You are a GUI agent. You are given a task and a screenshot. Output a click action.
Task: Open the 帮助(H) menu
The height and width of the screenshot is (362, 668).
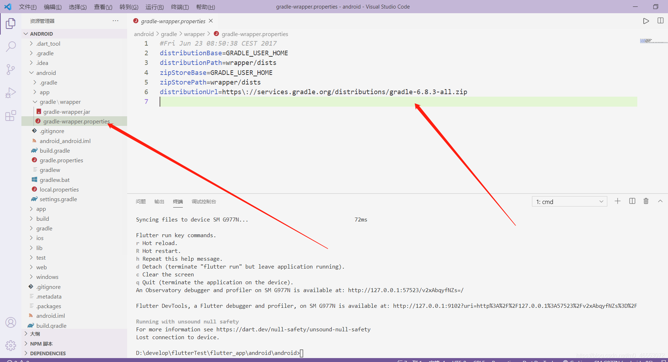point(205,7)
